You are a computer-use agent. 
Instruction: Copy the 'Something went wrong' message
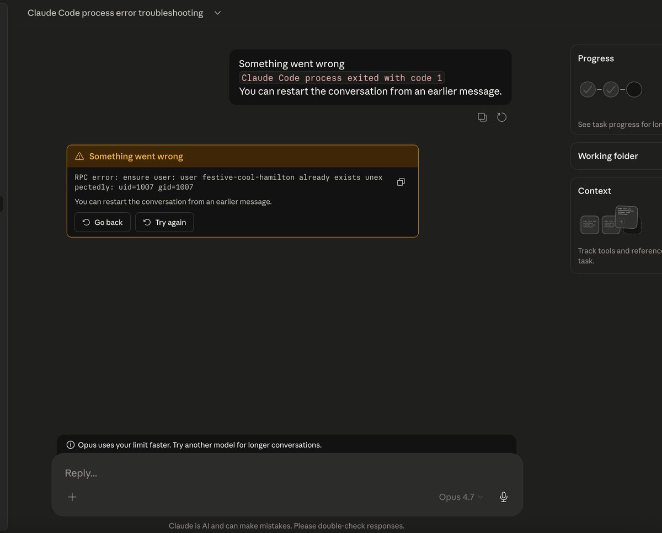click(x=482, y=117)
